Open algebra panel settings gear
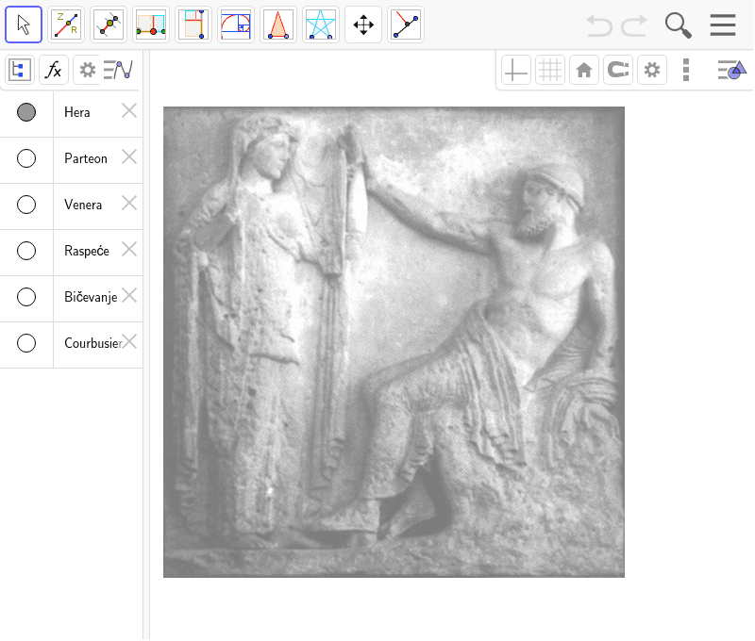 87,70
